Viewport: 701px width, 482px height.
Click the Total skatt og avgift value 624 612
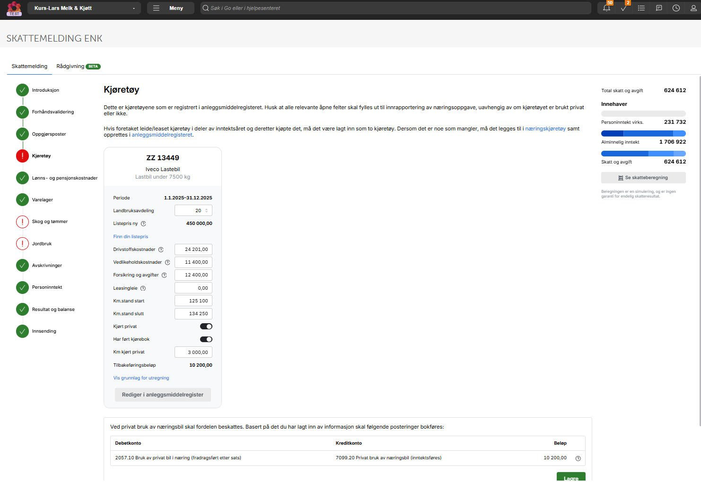point(675,90)
